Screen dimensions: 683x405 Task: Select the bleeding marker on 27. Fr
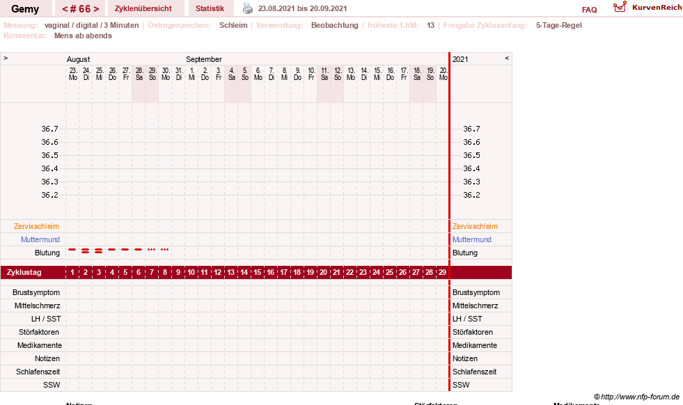coord(125,250)
